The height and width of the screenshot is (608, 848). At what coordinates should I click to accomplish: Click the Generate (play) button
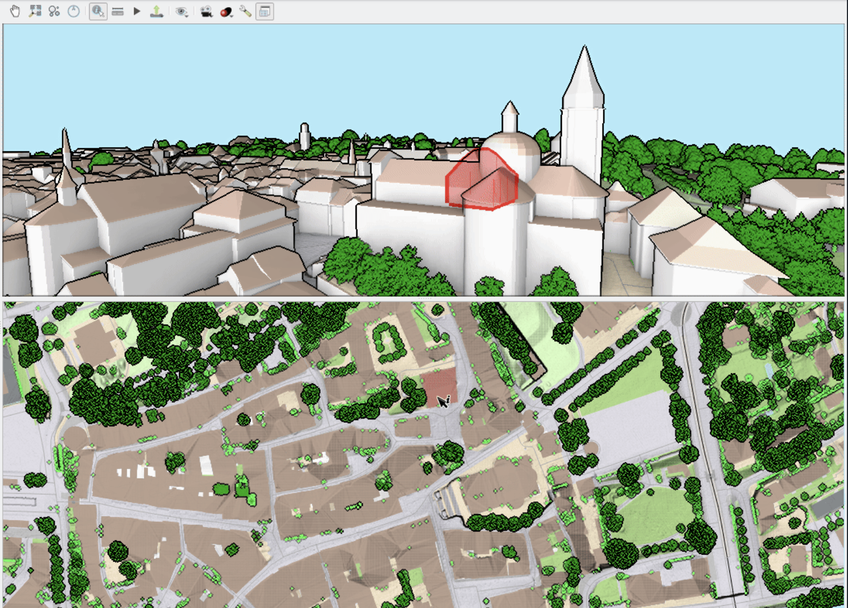point(136,10)
